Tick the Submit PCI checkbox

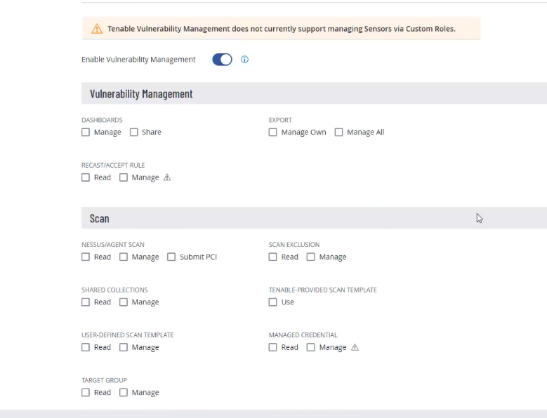(171, 257)
